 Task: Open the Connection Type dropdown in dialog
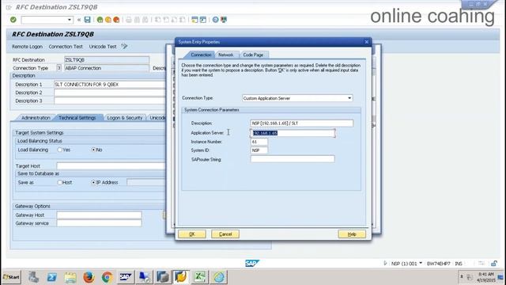point(349,98)
